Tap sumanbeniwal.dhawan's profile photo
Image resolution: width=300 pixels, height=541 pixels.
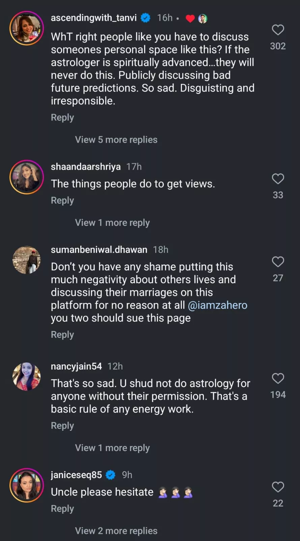27,260
